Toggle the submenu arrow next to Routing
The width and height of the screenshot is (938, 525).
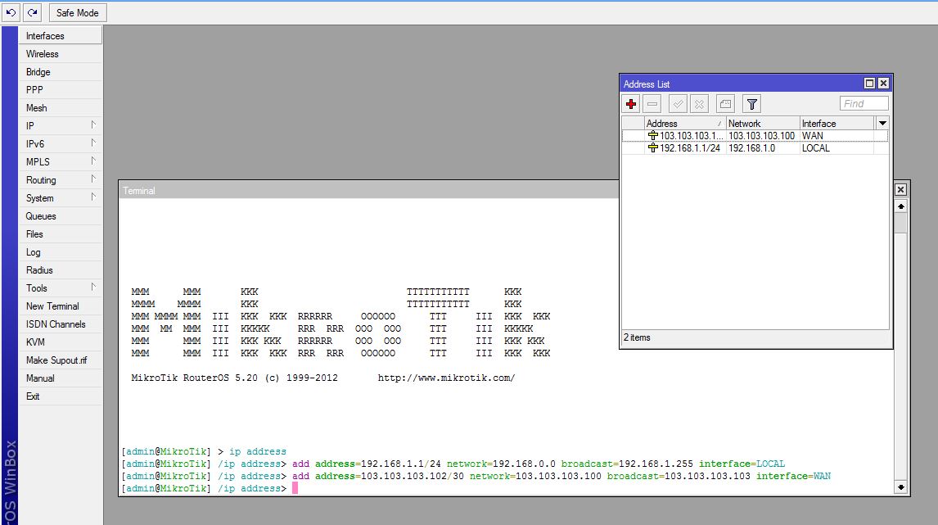[x=95, y=179]
